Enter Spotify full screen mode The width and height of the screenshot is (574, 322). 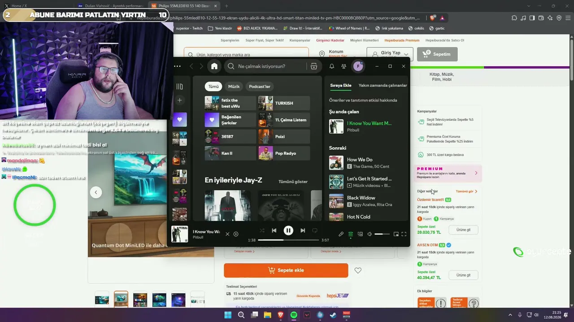[x=404, y=234]
